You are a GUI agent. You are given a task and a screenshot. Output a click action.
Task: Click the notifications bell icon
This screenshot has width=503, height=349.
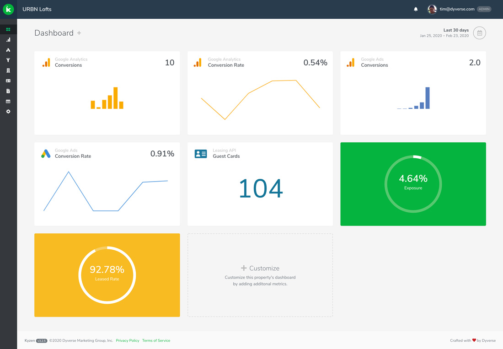[416, 9]
